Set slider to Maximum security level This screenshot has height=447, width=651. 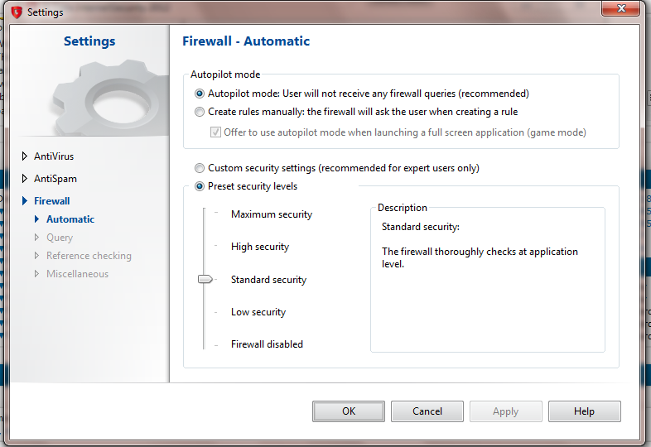[x=205, y=214]
